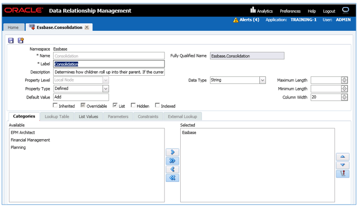Click the Logout link
Screen dimensions: 358x207
click(x=329, y=11)
